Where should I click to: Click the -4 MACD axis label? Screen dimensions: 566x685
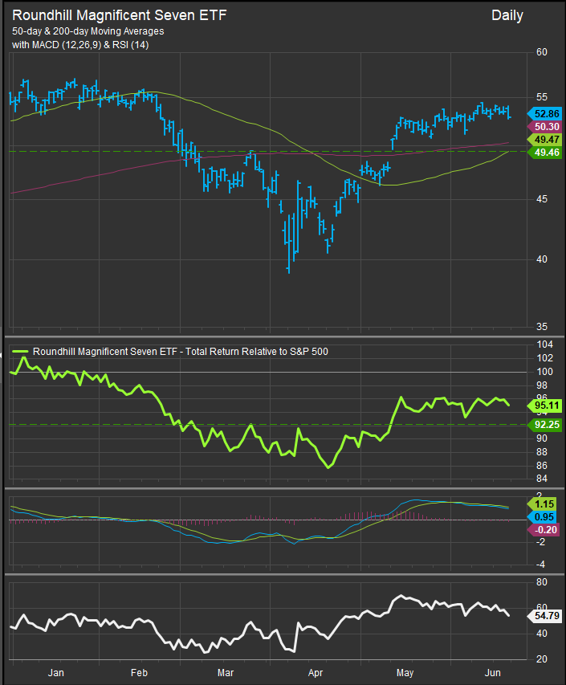tap(540, 565)
